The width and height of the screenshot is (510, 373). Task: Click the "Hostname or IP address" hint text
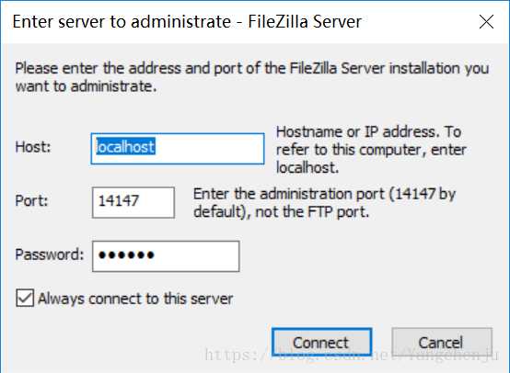coord(356,131)
